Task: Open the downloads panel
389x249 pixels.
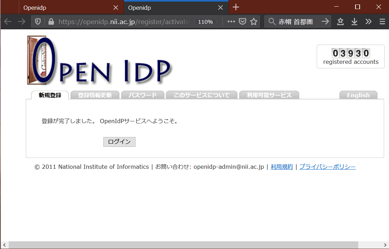Action: coord(354,22)
